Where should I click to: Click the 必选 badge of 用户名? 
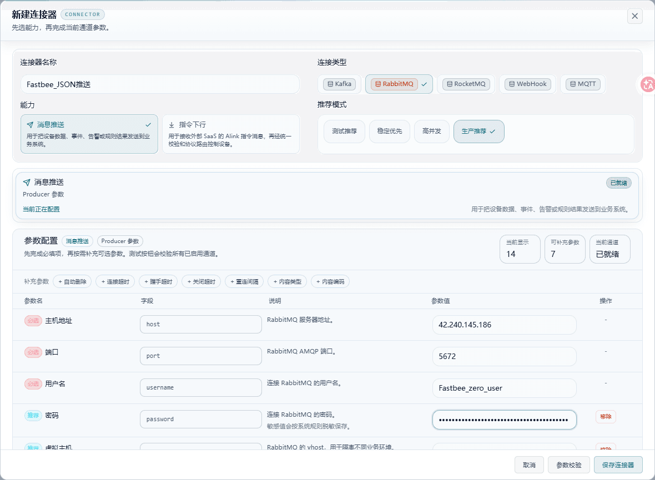point(33,384)
